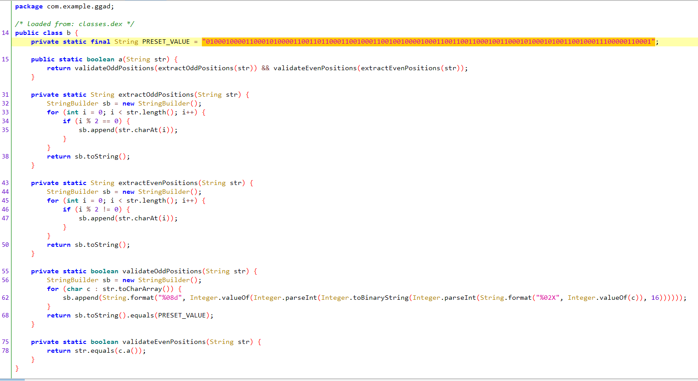Click the extractOddPositions call inside method a

(x=196, y=68)
